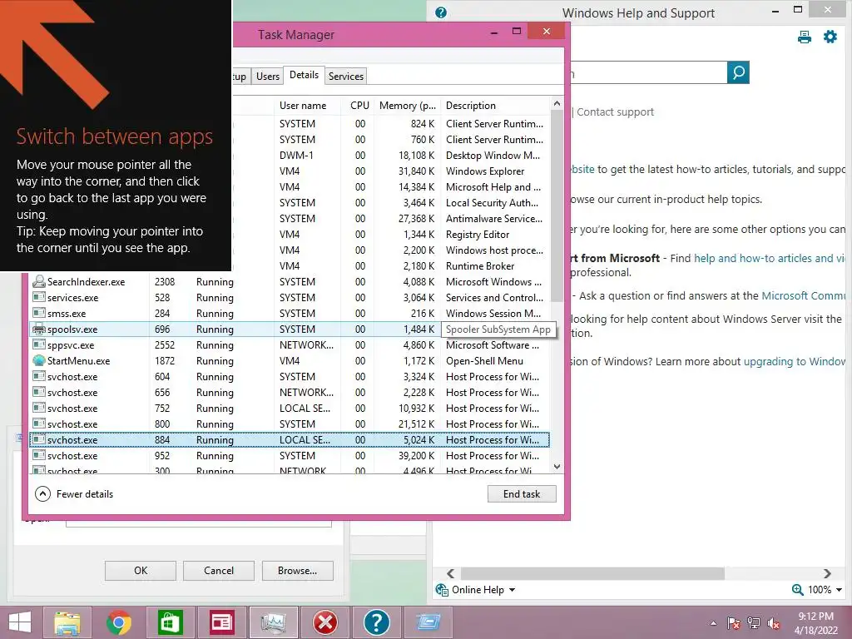
Task: Open File Explorer from the taskbar
Action: [x=67, y=622]
